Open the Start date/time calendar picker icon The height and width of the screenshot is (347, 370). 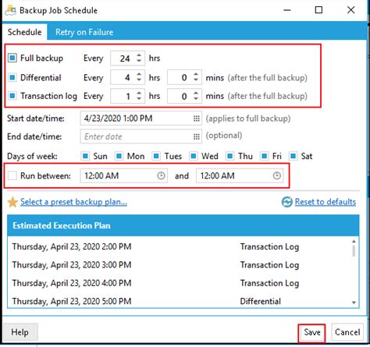click(x=197, y=119)
